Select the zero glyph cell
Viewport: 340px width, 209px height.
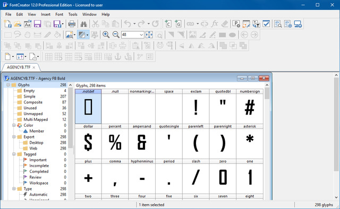pos(223,176)
